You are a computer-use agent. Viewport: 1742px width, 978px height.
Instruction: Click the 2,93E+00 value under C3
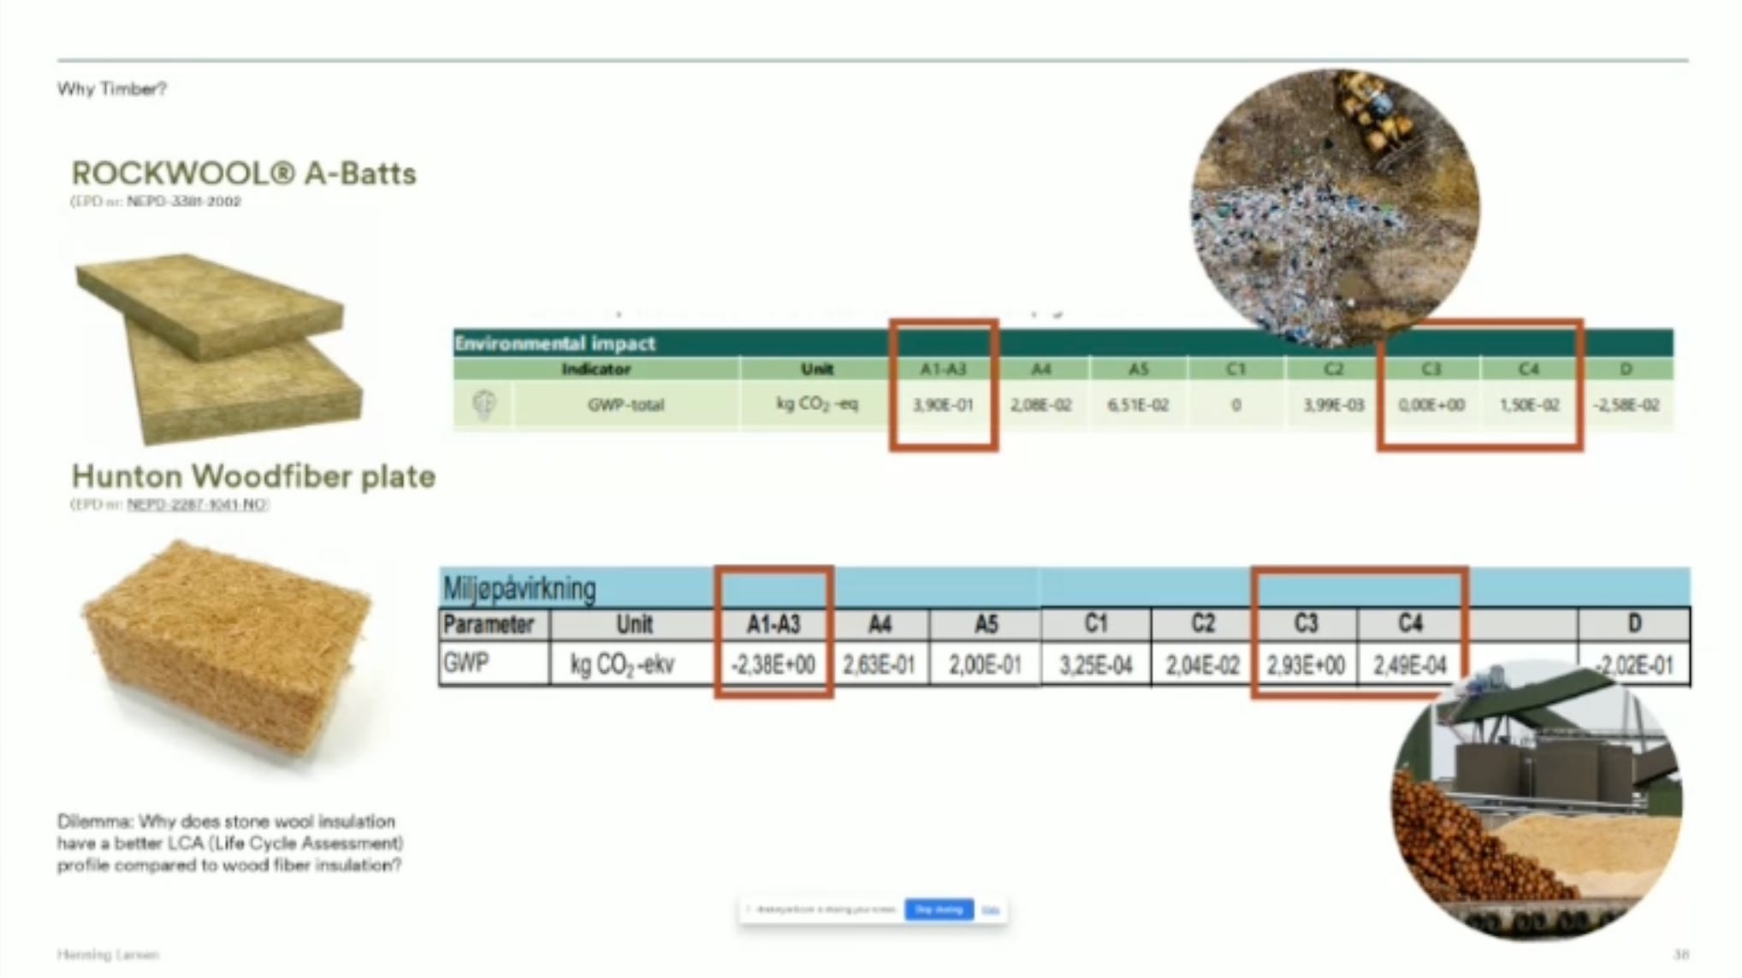tap(1305, 664)
